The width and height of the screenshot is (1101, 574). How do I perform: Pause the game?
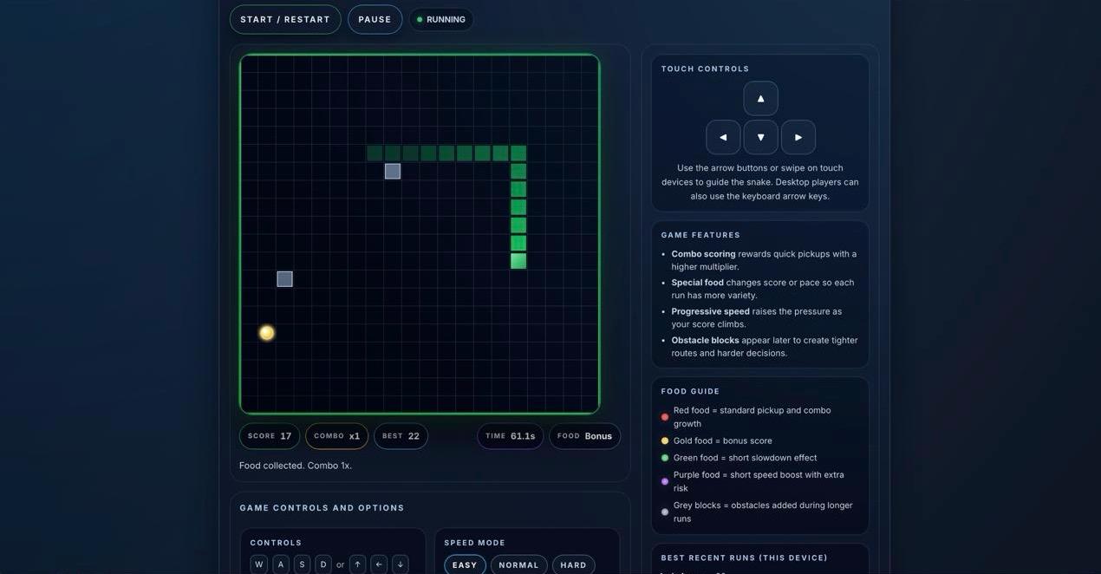(x=375, y=20)
